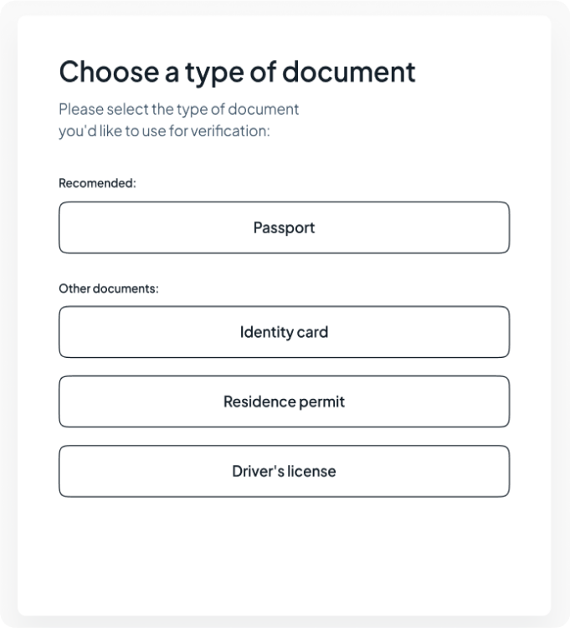Click the 'Other documents:' section label
The height and width of the screenshot is (628, 570).
pyautogui.click(x=109, y=288)
